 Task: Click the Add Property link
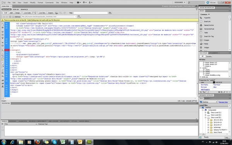pos(205,90)
